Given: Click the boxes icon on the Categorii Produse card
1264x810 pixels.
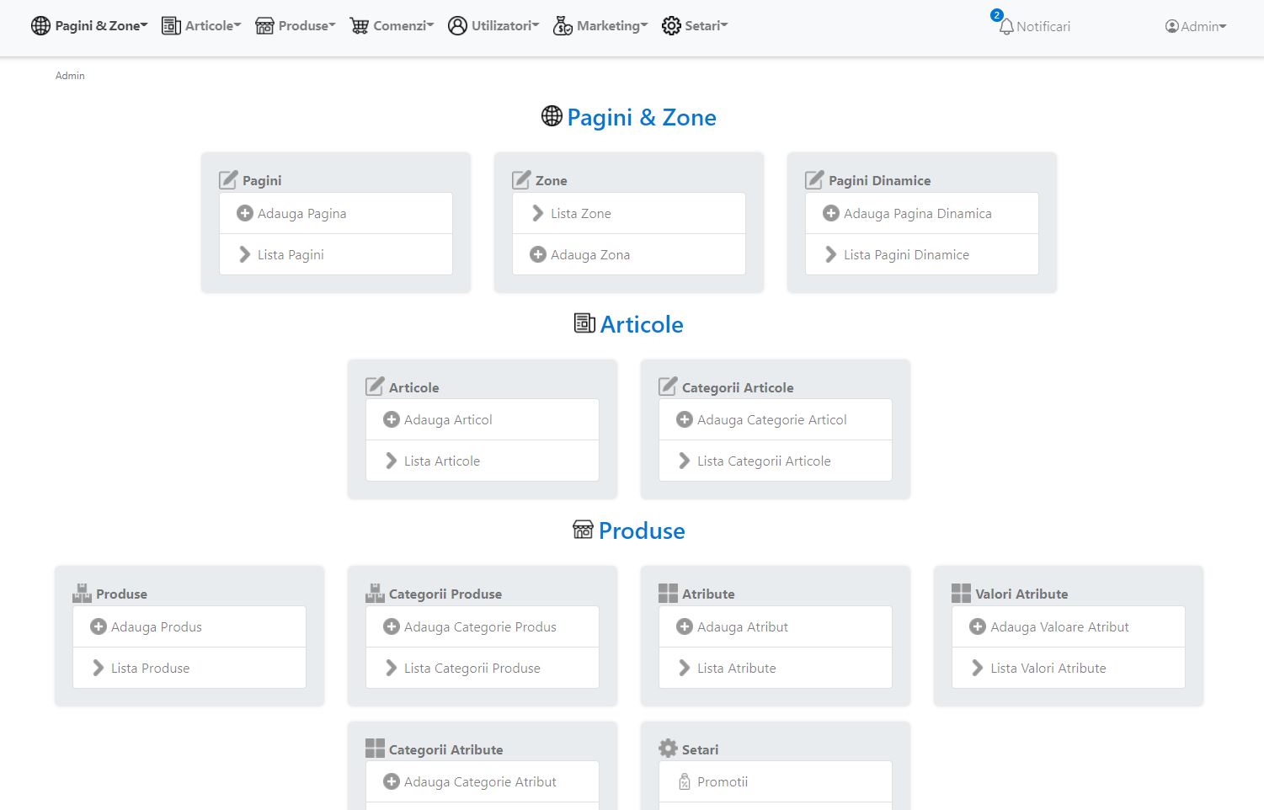Looking at the screenshot, I should pos(375,594).
